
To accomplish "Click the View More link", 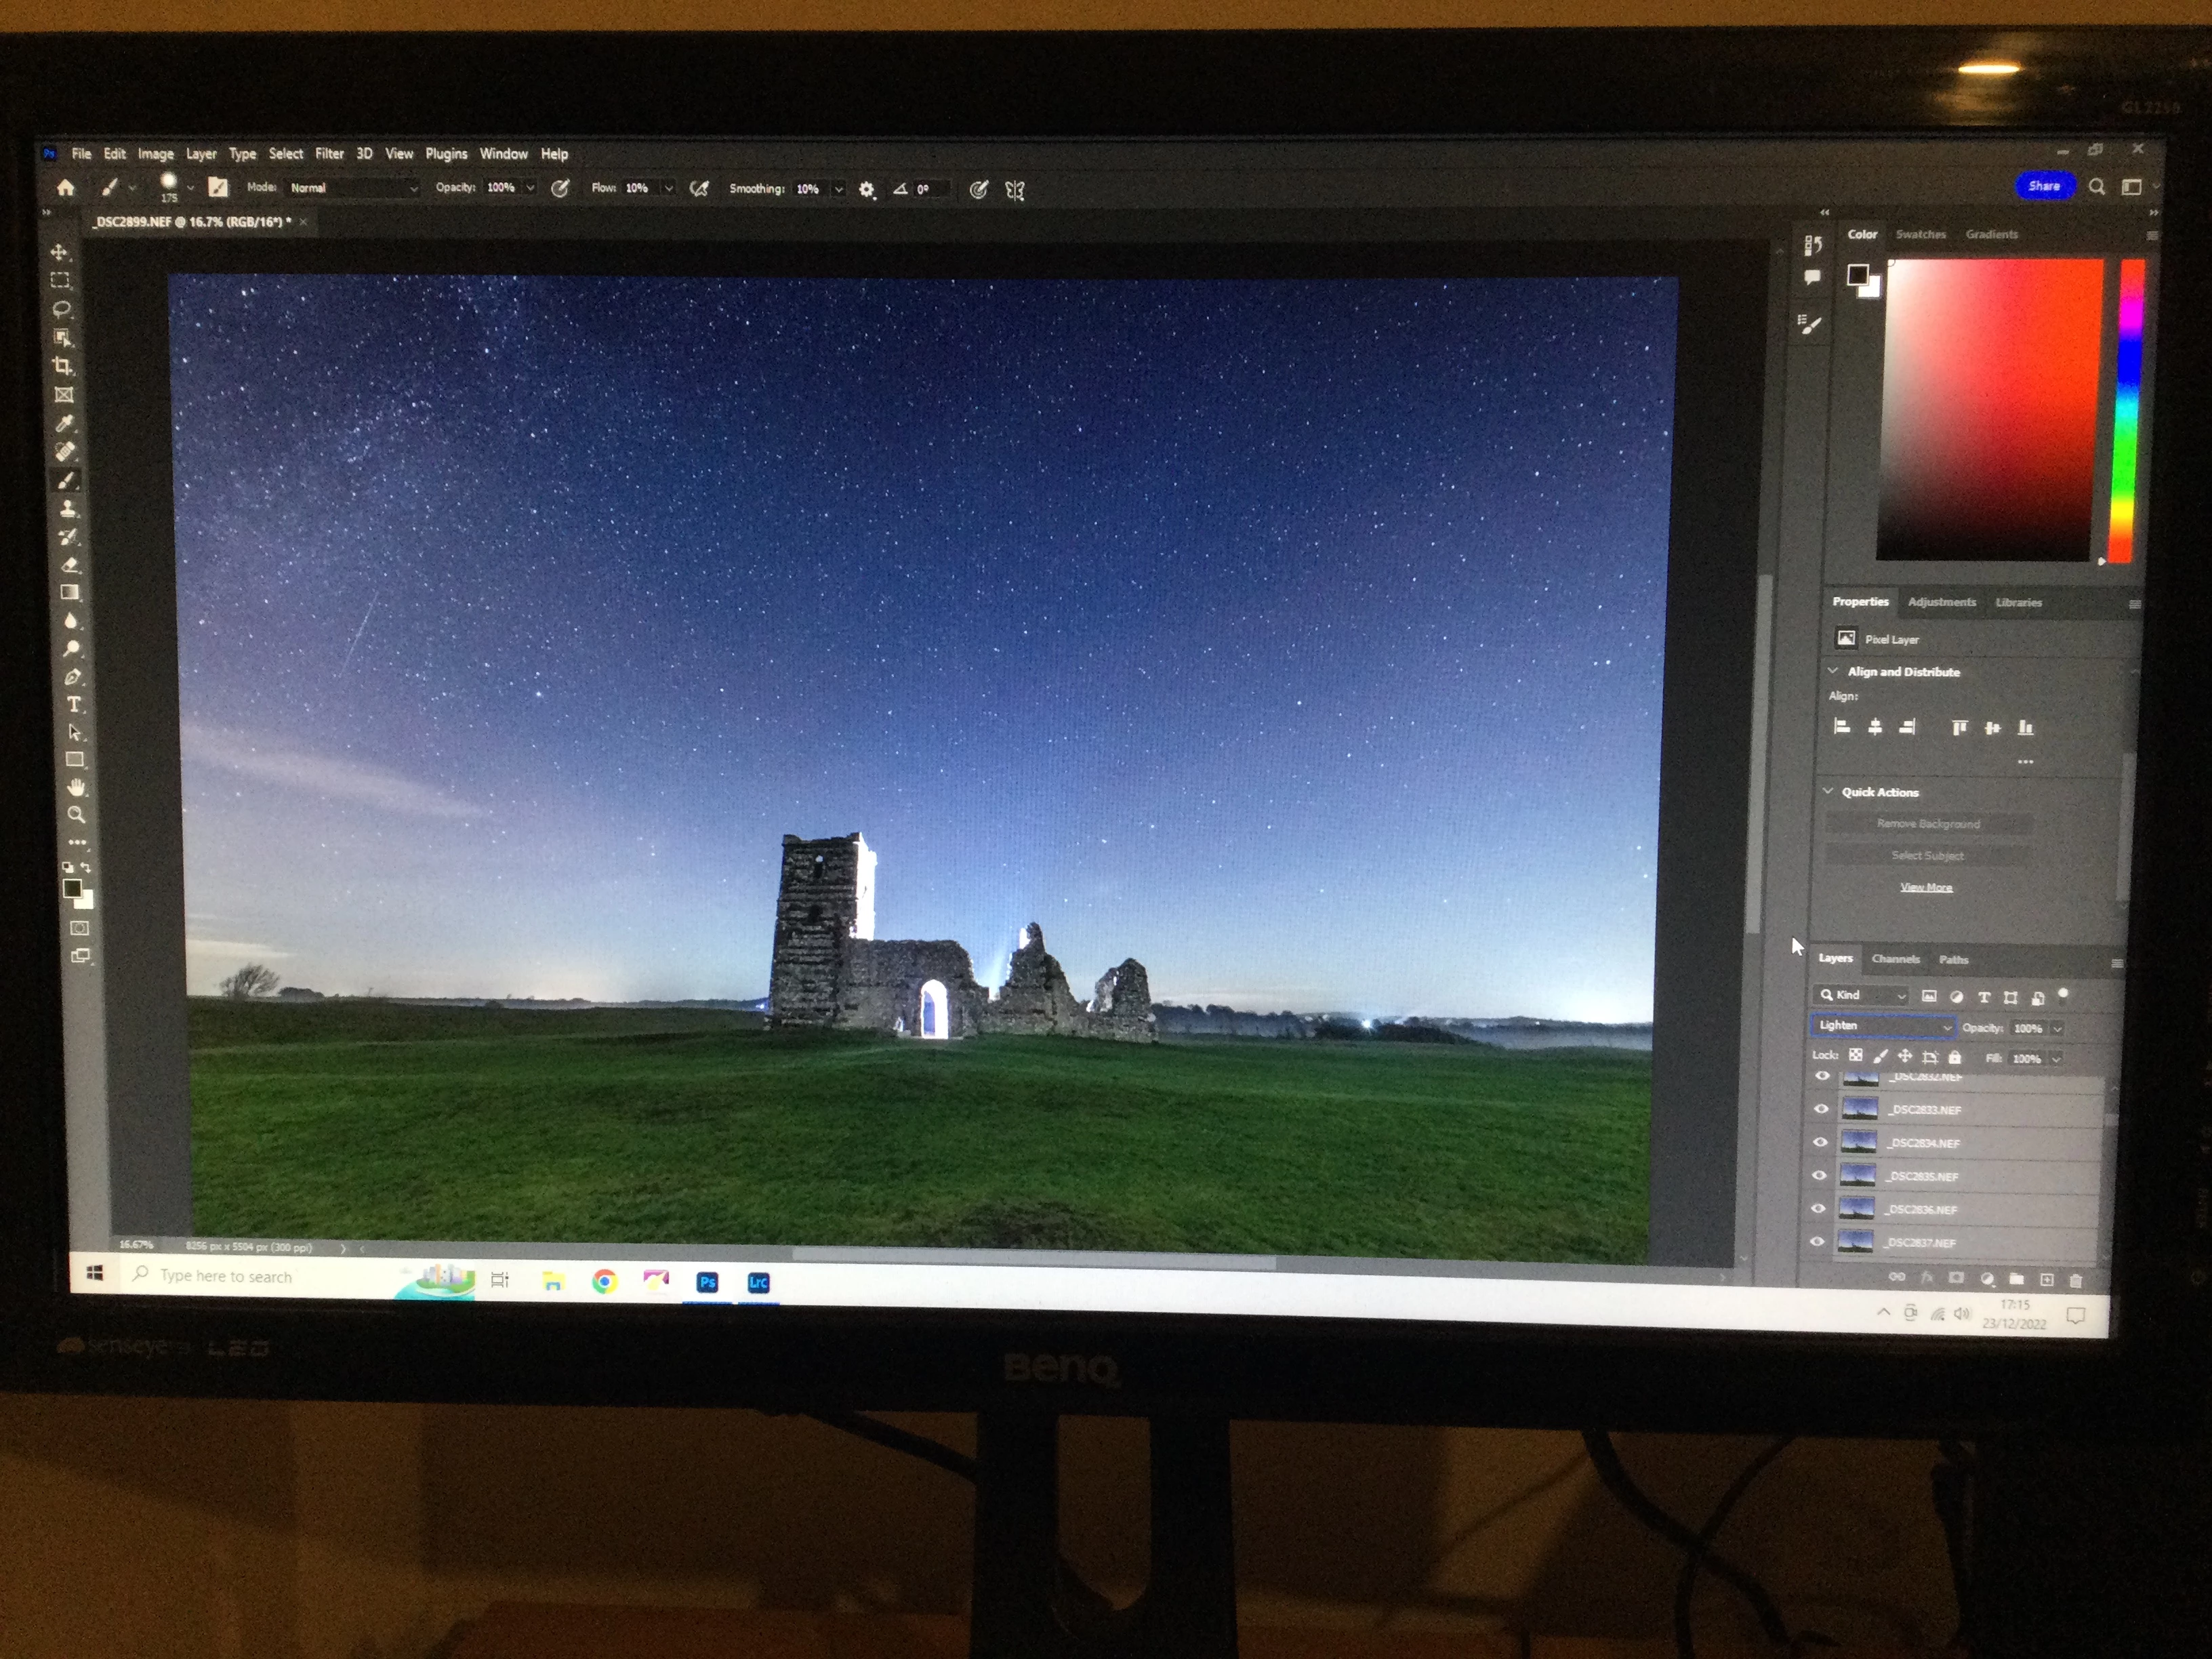I will (x=1926, y=887).
